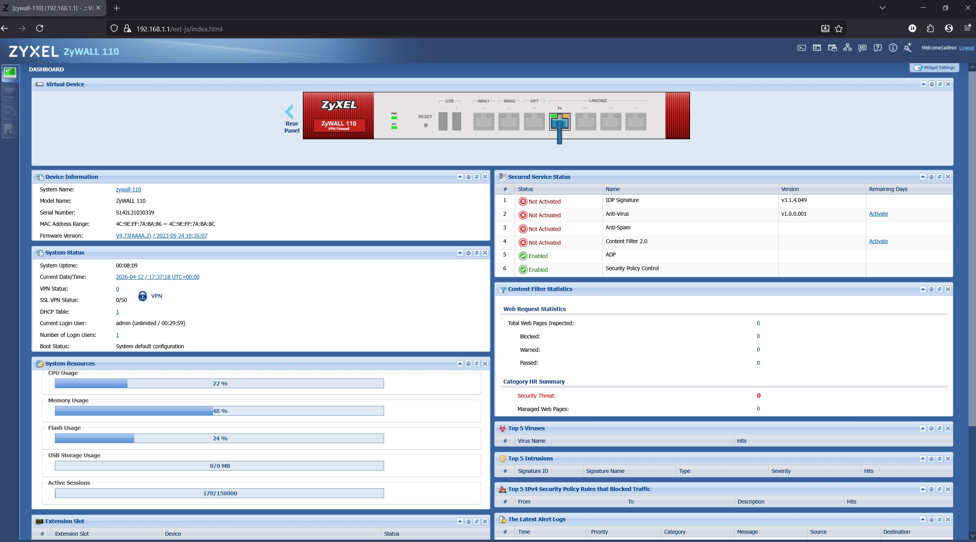
Task: Open firmware version V4.73 link
Action: click(x=161, y=236)
